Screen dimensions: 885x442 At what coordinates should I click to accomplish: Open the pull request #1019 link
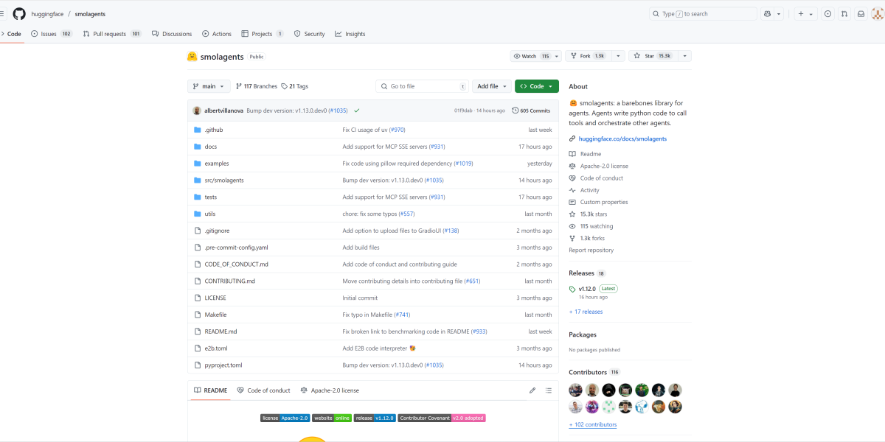(463, 164)
